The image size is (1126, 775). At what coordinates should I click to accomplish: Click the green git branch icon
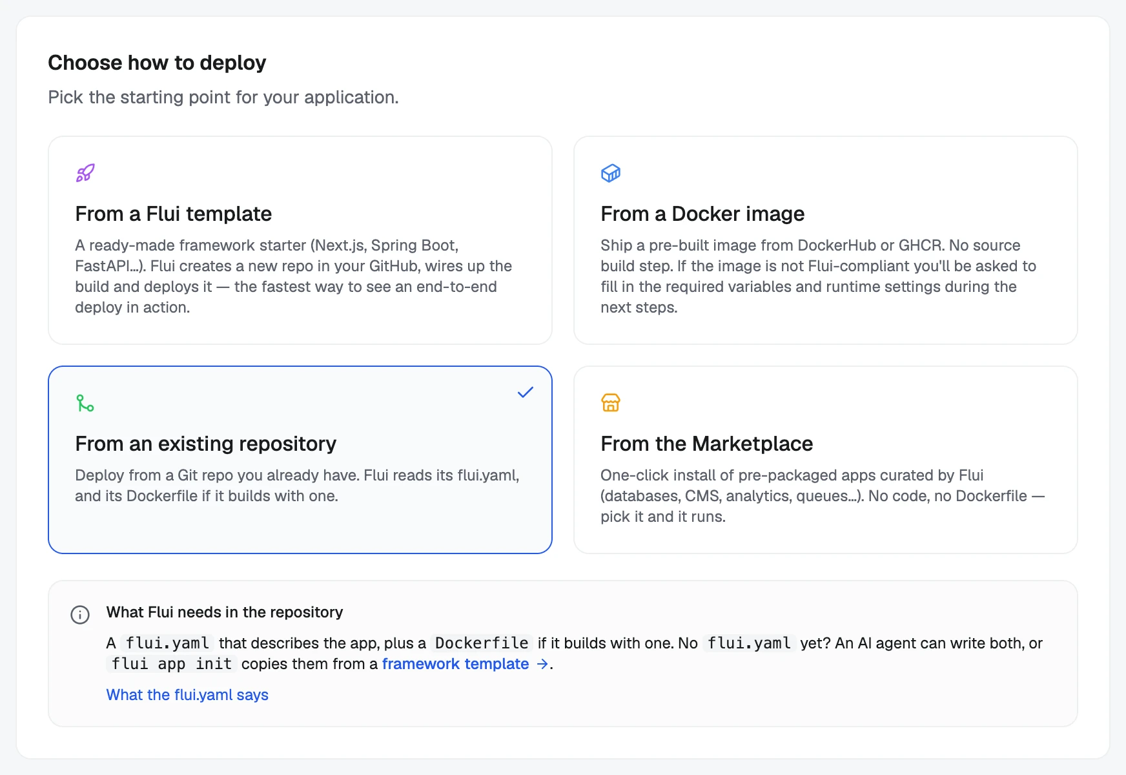[85, 403]
